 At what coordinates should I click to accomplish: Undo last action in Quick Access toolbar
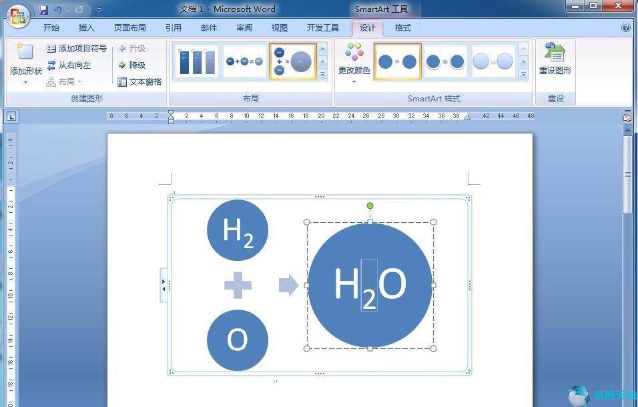coord(58,9)
